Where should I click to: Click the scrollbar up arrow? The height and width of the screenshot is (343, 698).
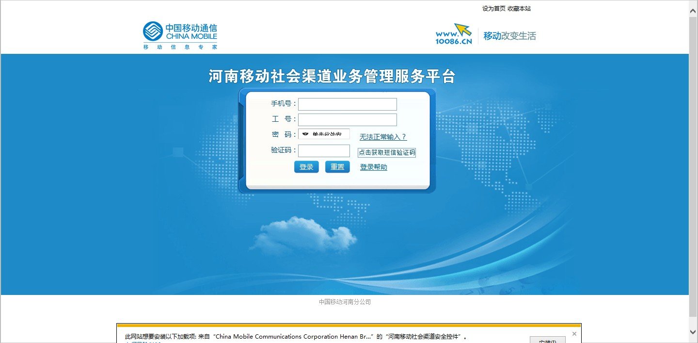tap(693, 10)
